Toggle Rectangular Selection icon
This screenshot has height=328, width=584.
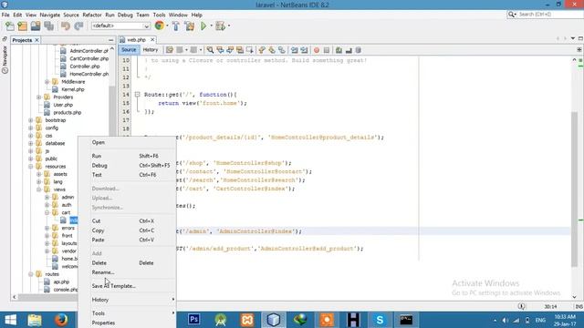click(249, 50)
